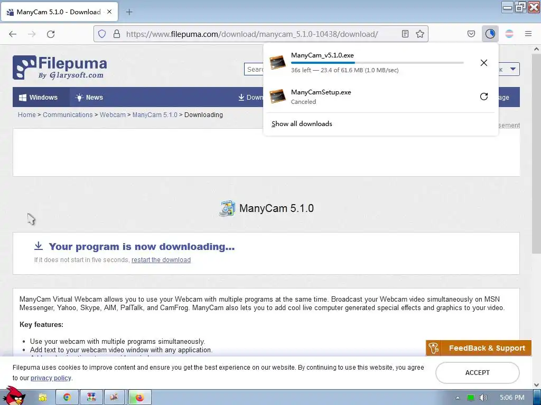Go to Home breadcrumb
The height and width of the screenshot is (405, 541).
click(26, 114)
